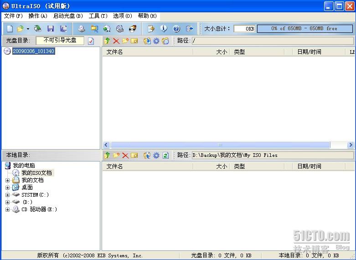Select 我的电脑 in the local tree
Viewport: 356px width, 260px height.
pos(24,166)
